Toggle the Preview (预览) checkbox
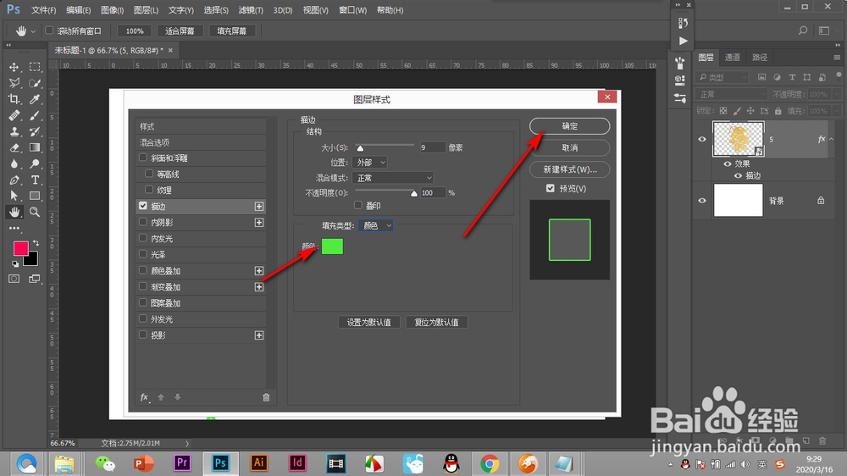Screen dimensions: 847x476 [550, 189]
